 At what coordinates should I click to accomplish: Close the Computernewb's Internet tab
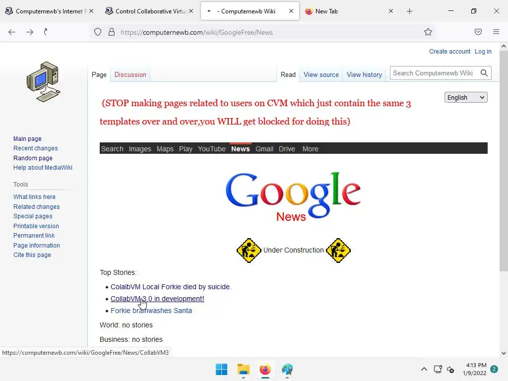coord(91,11)
